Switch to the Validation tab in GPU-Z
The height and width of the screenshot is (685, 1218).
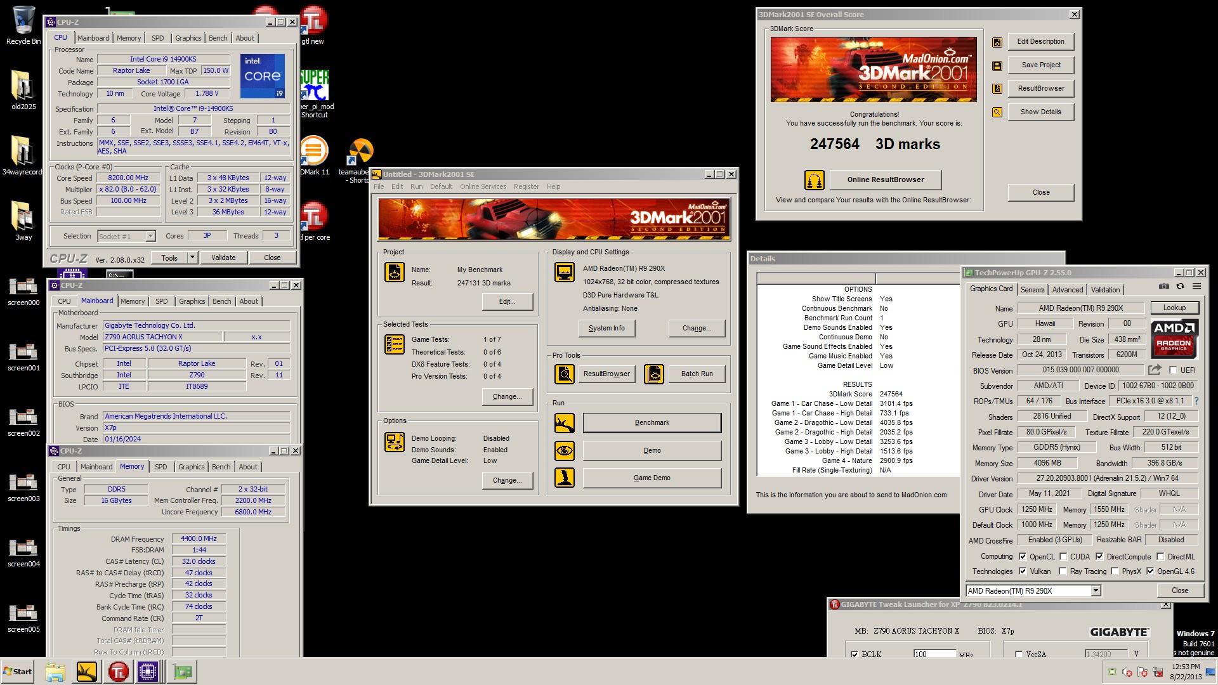[1105, 290]
